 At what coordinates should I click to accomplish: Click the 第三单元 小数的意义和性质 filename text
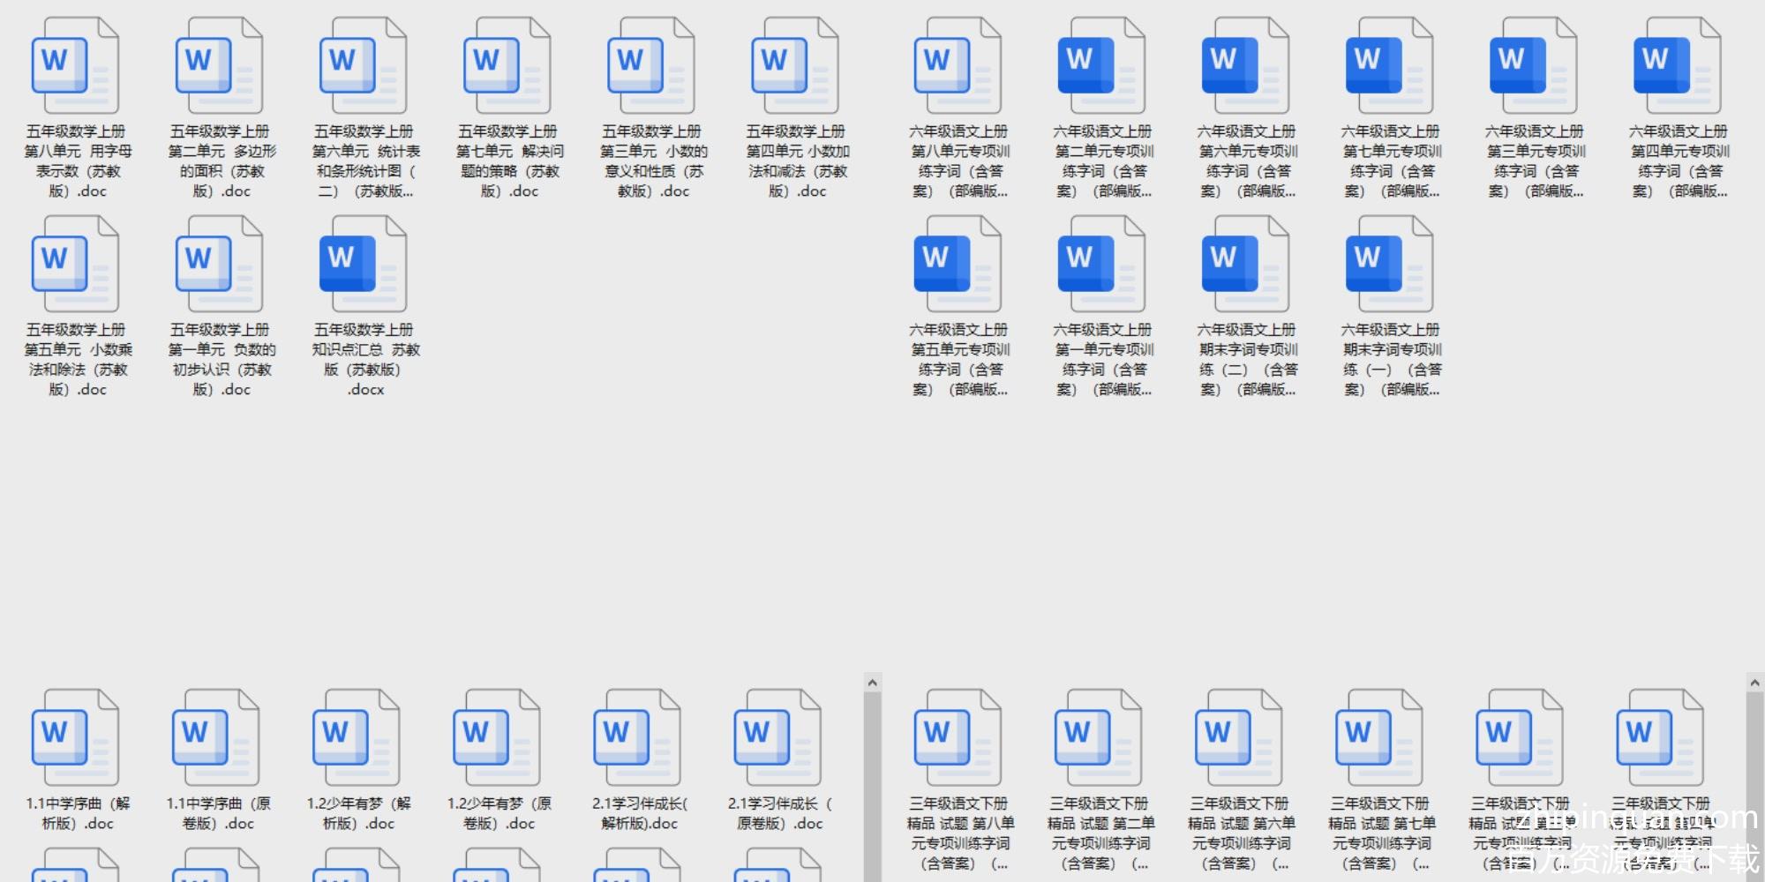click(652, 161)
